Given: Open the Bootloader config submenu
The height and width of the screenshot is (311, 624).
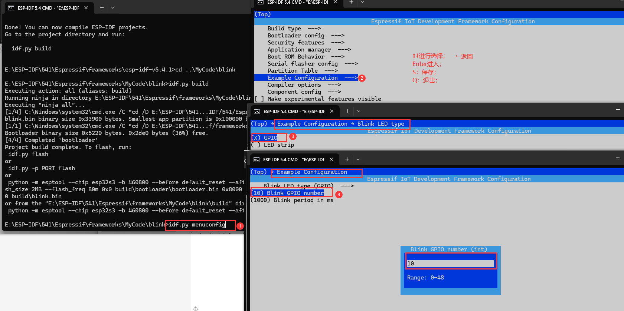Looking at the screenshot, I should click(306, 36).
